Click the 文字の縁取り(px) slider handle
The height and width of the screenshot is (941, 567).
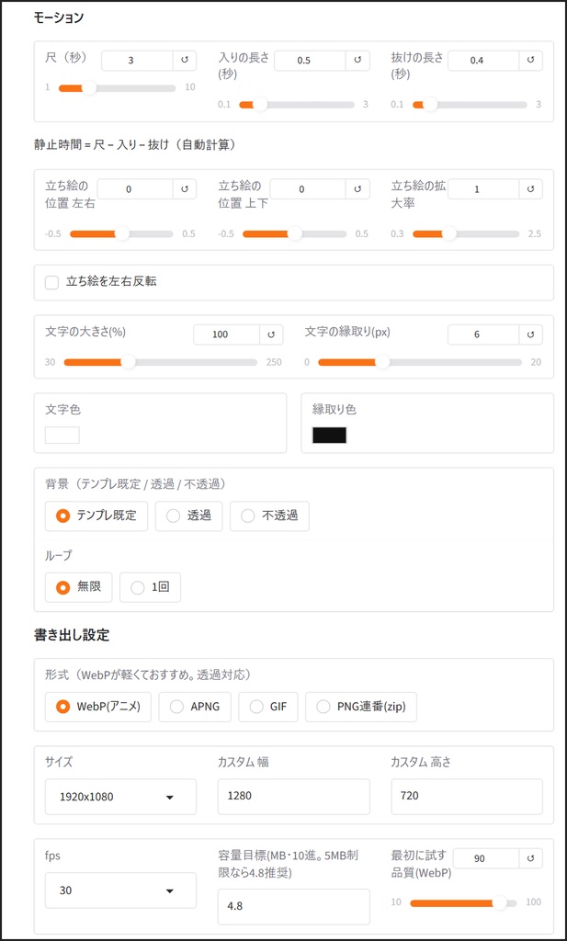pos(382,362)
